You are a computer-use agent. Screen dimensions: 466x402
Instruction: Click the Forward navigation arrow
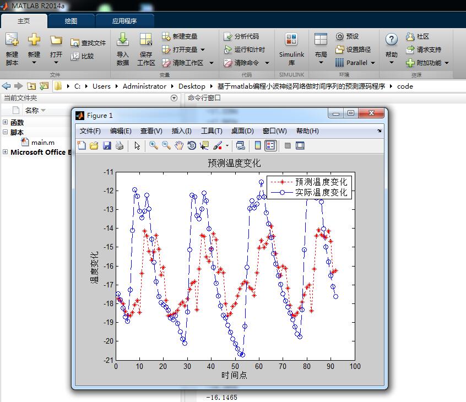coord(18,86)
